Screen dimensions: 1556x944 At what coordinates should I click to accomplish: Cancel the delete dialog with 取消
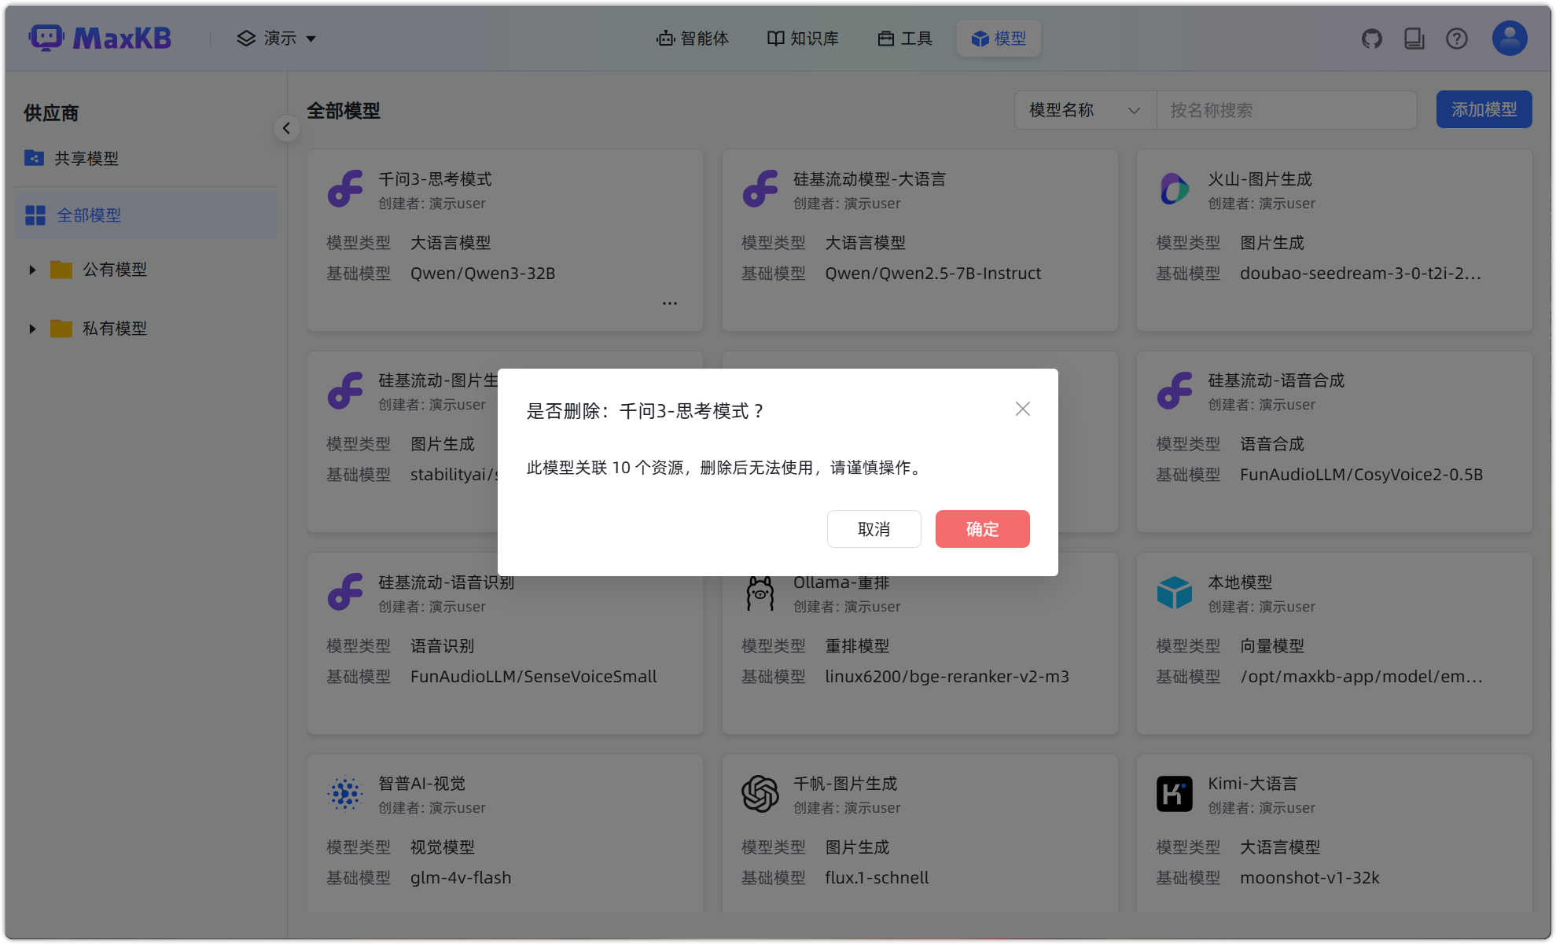point(874,529)
